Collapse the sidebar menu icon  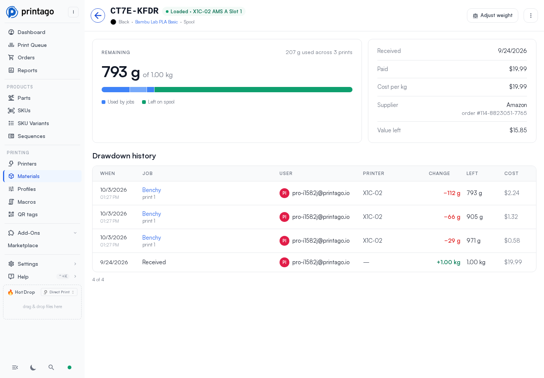pos(15,367)
